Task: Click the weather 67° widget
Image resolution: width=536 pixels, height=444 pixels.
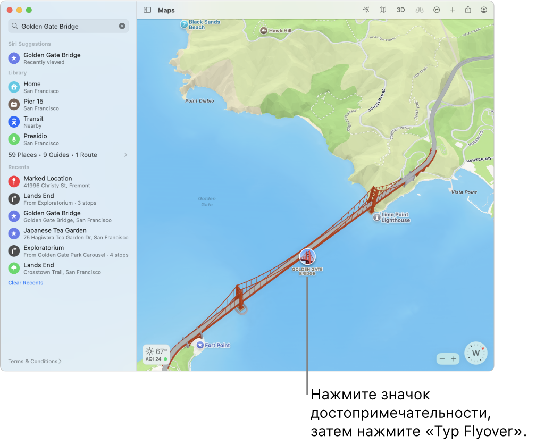Action: pos(156,355)
